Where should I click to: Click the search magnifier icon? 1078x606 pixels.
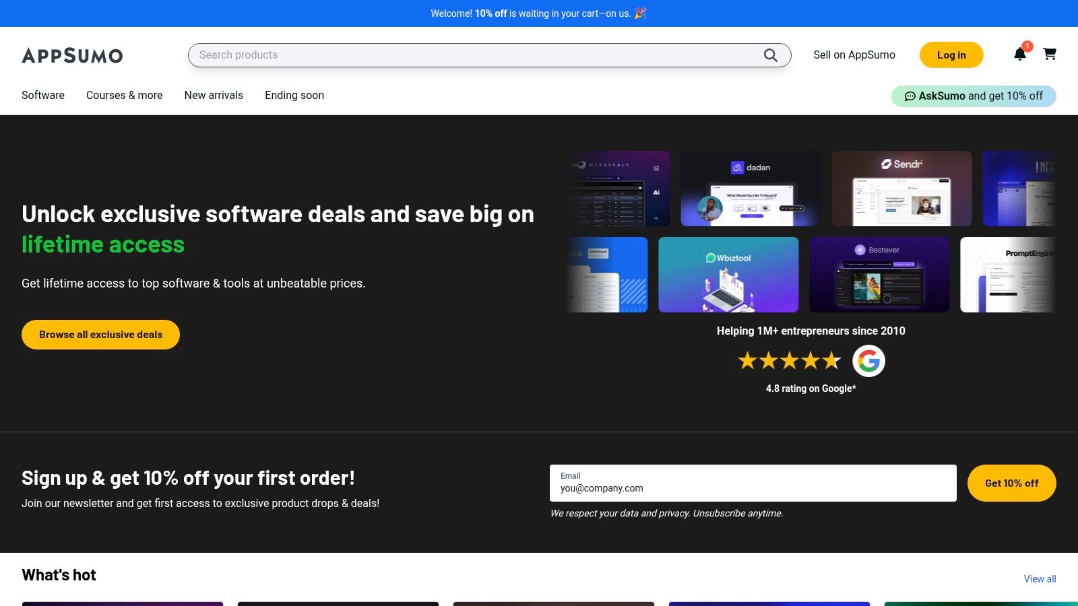click(770, 55)
